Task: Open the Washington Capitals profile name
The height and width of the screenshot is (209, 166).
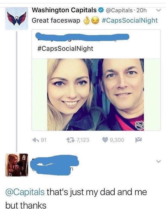Action: [x=64, y=10]
